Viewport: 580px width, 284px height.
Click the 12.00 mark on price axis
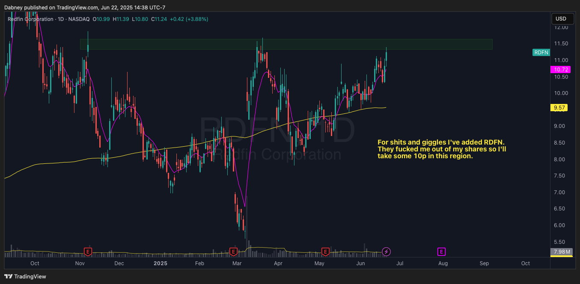tap(561, 27)
